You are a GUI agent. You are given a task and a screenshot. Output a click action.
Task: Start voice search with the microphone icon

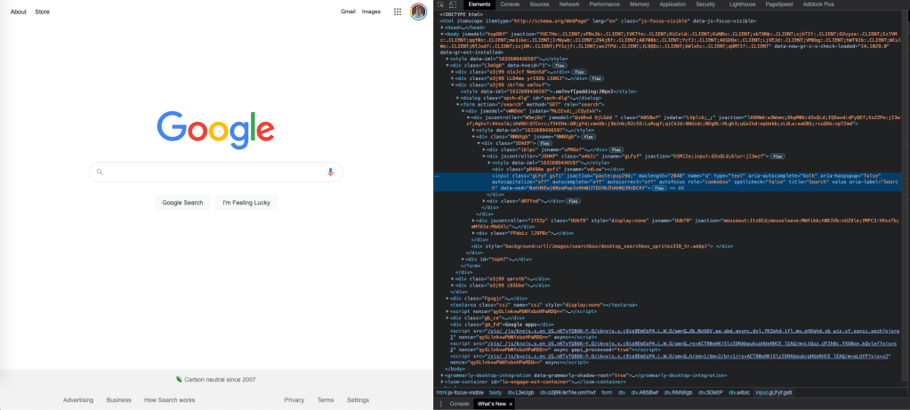click(x=331, y=172)
